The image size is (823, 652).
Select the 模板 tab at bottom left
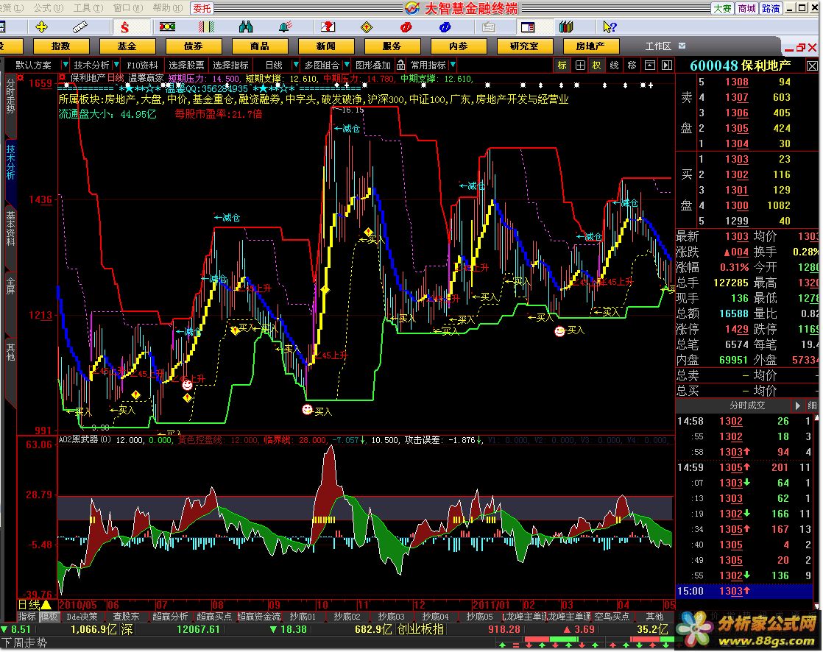click(49, 617)
